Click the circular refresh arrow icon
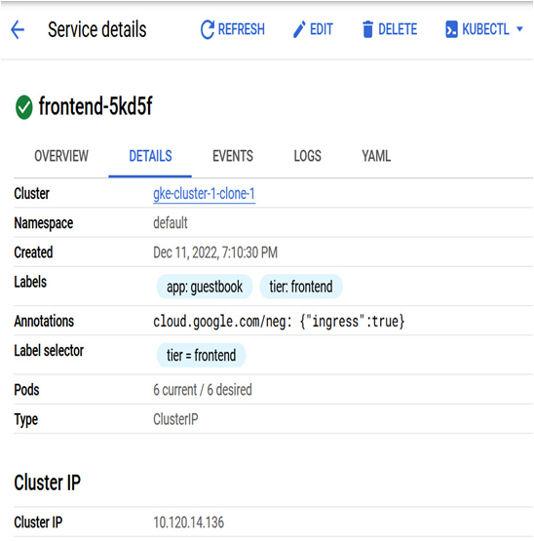This screenshot has width=534, height=541. 208,29
